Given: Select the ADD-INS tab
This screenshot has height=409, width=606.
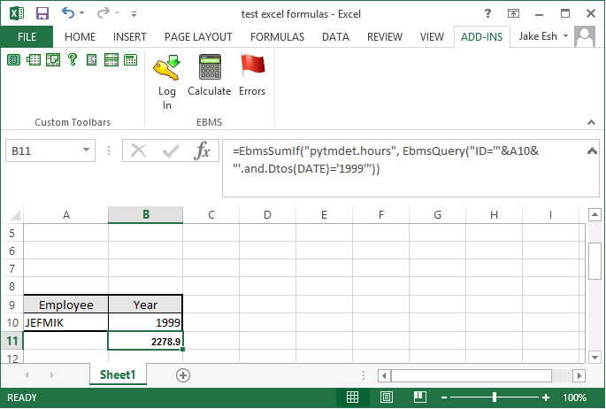Looking at the screenshot, I should coord(481,37).
